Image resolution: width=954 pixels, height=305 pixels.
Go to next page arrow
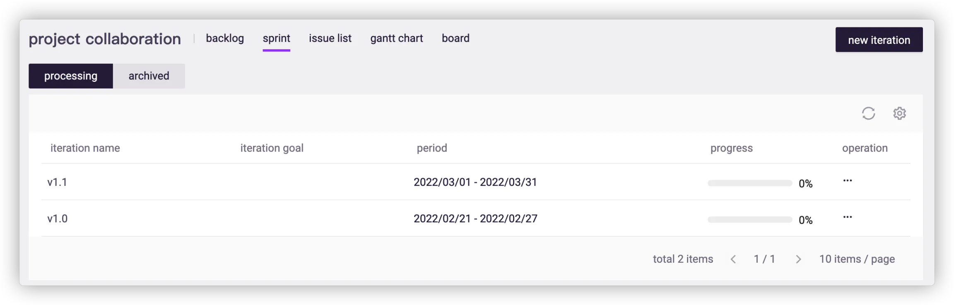[798, 259]
